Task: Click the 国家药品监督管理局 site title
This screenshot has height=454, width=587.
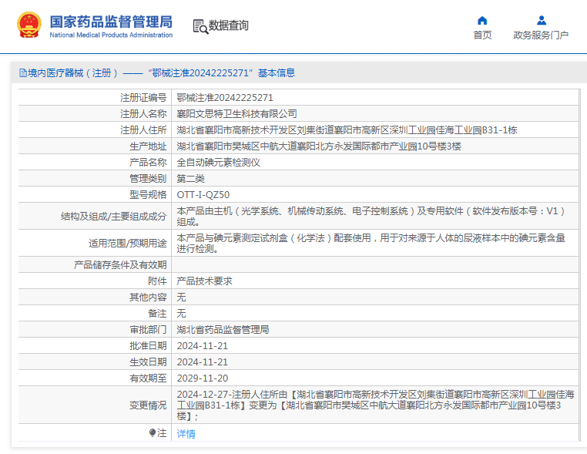Action: click(x=111, y=21)
